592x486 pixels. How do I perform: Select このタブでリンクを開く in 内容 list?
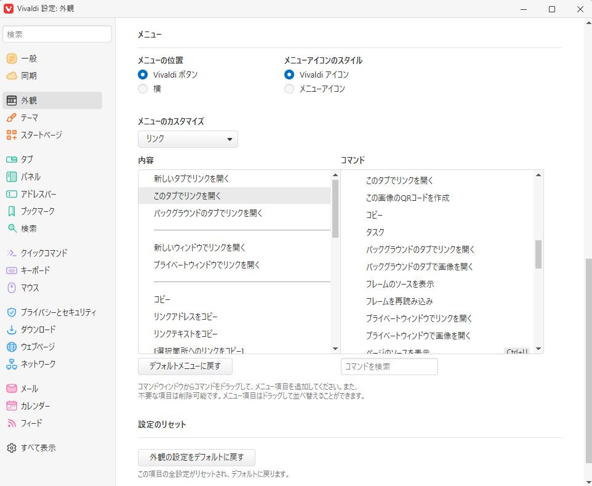coord(235,196)
